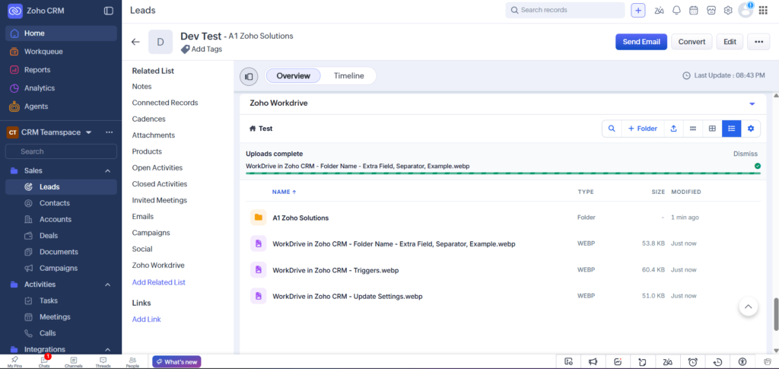Image resolution: width=779 pixels, height=369 pixels.
Task: Open Chats in bottom bar
Action: click(x=43, y=362)
